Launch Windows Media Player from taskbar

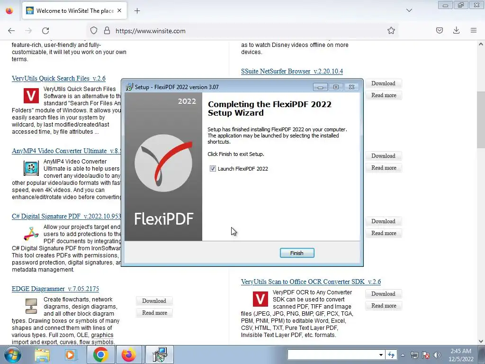click(x=71, y=355)
